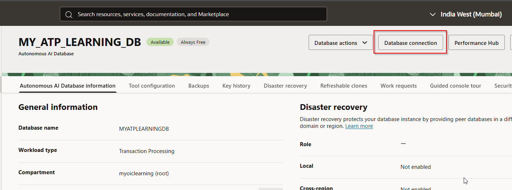Click the MYATPLEARNINGDB database name value
This screenshot has width=512, height=190.
pos(144,129)
